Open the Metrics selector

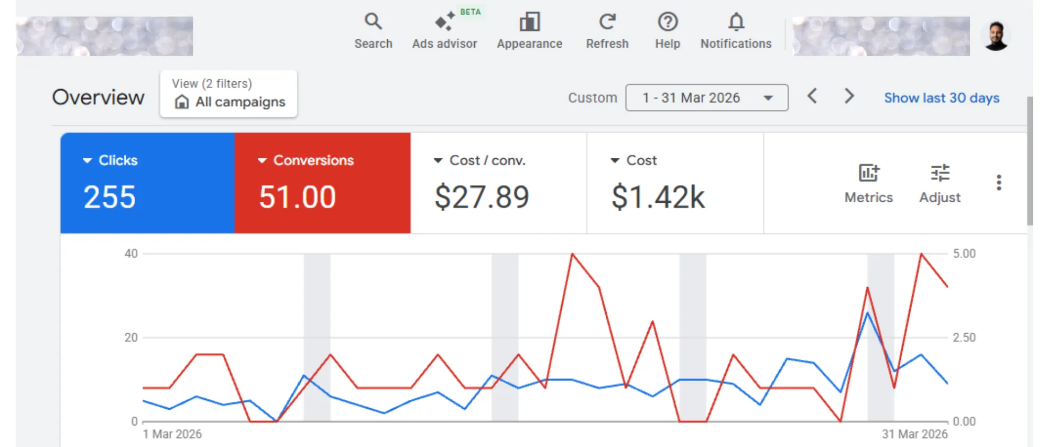[868, 183]
